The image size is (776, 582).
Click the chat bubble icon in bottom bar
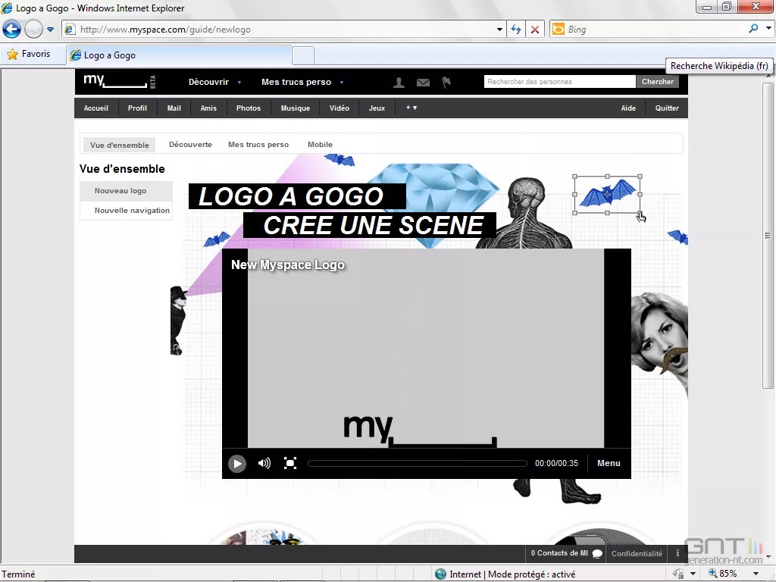click(x=597, y=554)
